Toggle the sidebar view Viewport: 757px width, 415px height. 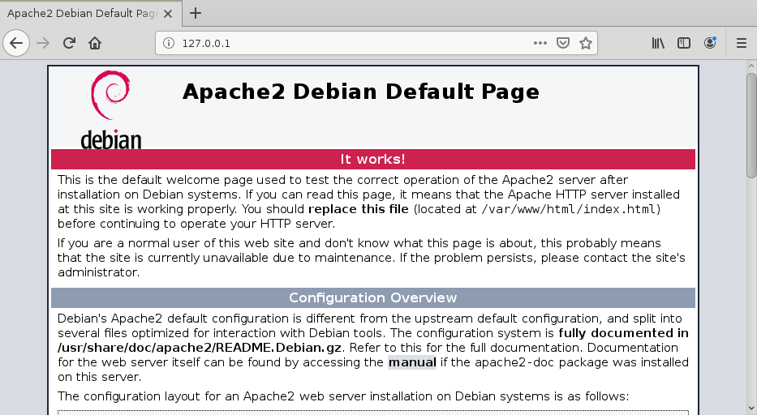684,43
